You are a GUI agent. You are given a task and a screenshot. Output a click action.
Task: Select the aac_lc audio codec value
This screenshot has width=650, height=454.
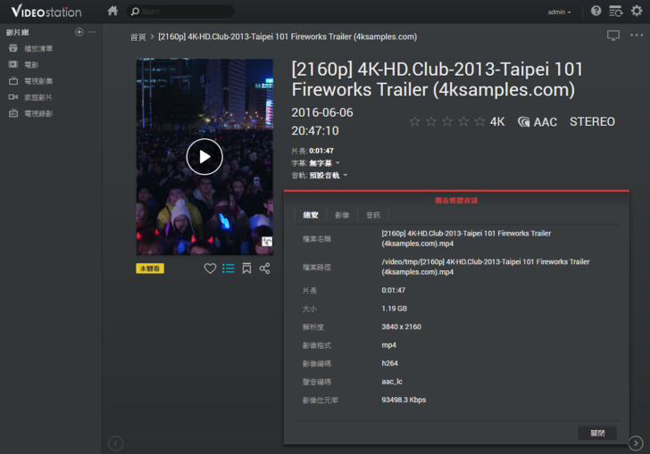[392, 382]
